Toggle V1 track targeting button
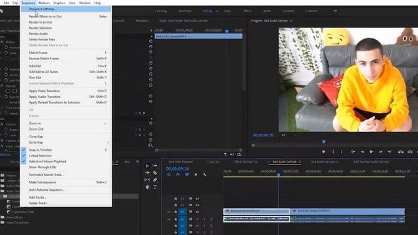This screenshot has width=418, height=235. pyautogui.click(x=182, y=211)
